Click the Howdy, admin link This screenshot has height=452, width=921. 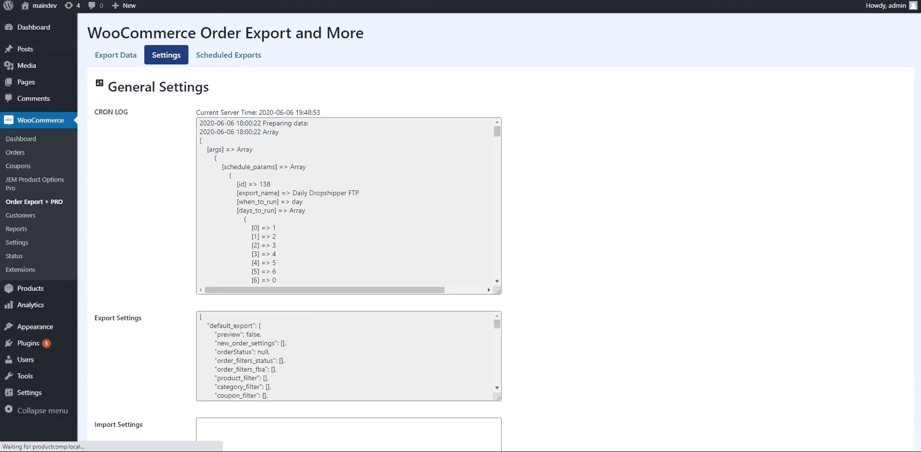tap(886, 5)
